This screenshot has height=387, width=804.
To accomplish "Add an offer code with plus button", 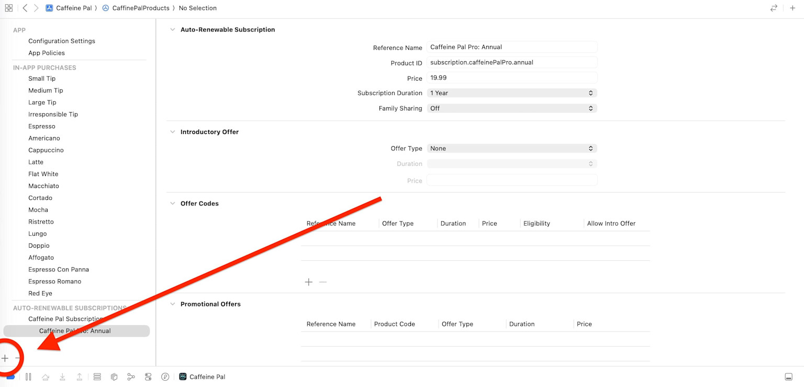I will click(x=309, y=282).
